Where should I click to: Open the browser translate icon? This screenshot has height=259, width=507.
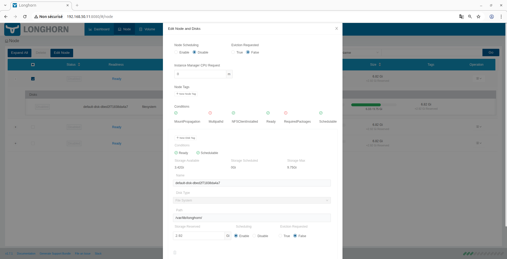click(x=462, y=17)
